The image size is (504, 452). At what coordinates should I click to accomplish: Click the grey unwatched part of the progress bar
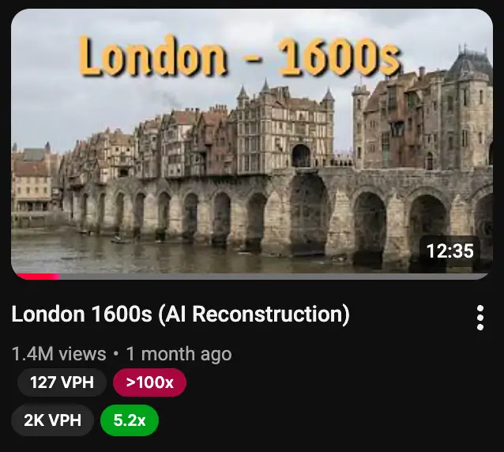click(273, 277)
